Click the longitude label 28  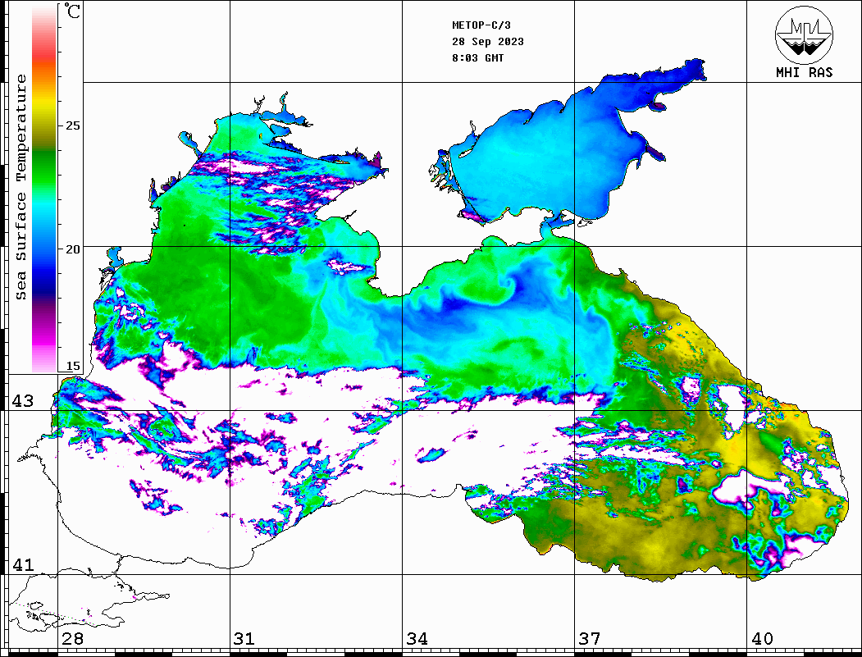[72, 639]
